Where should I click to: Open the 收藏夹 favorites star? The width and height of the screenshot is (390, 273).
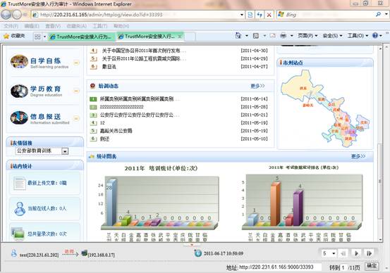[x=14, y=36]
